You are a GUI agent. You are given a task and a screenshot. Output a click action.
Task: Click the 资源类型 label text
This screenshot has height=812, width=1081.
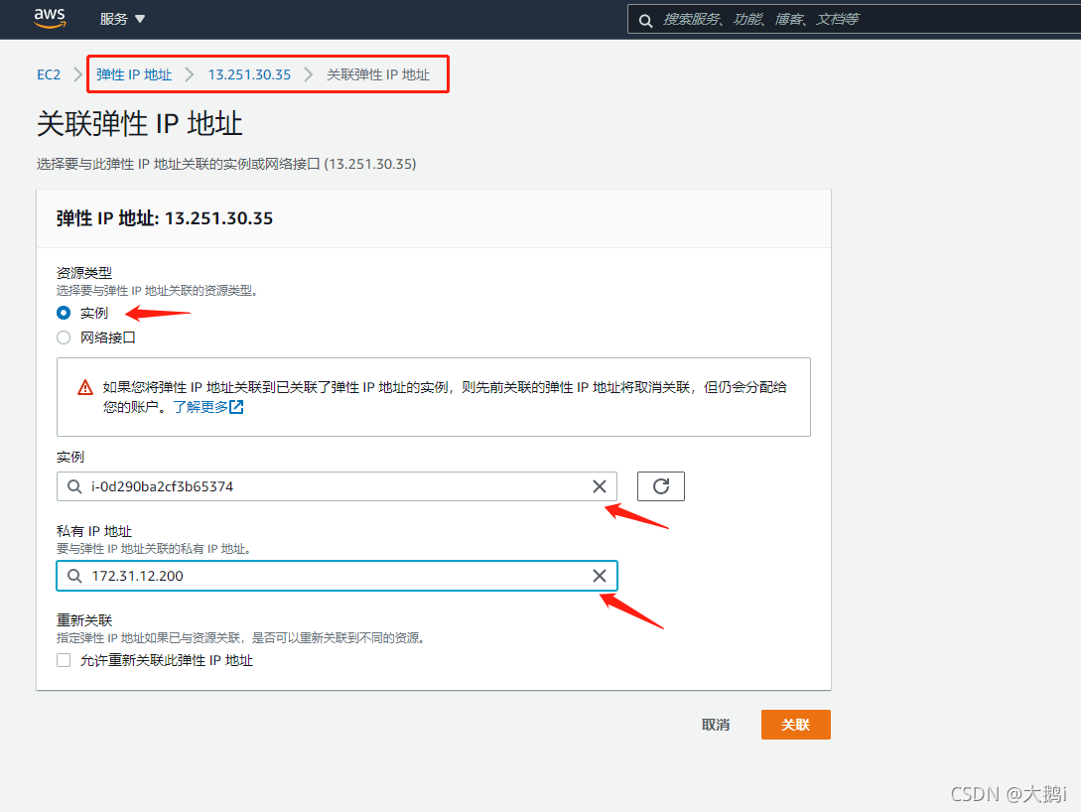(x=84, y=273)
